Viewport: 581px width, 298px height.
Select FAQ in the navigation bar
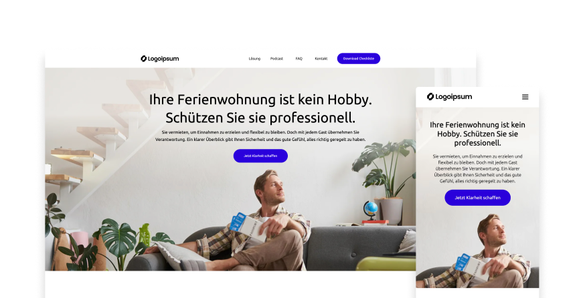tap(299, 58)
